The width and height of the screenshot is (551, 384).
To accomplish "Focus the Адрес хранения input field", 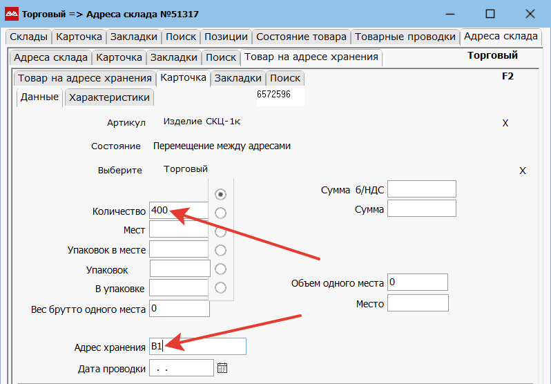I will point(197,347).
